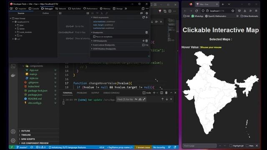
Task: Collapse the Main Thread tree node
Action: click(x=10, y=18)
